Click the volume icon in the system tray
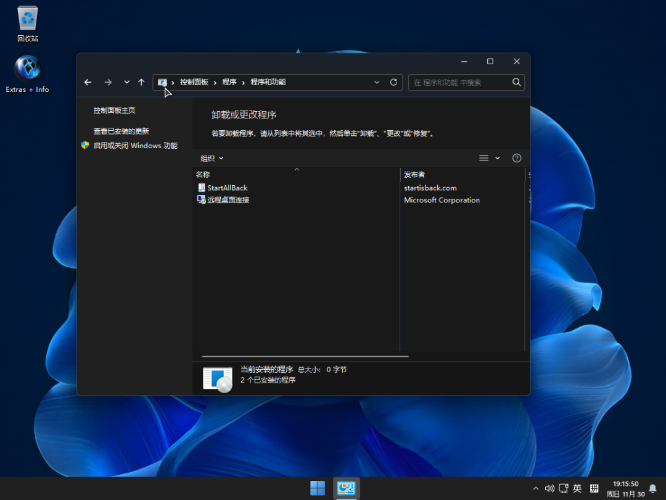 pyautogui.click(x=549, y=488)
